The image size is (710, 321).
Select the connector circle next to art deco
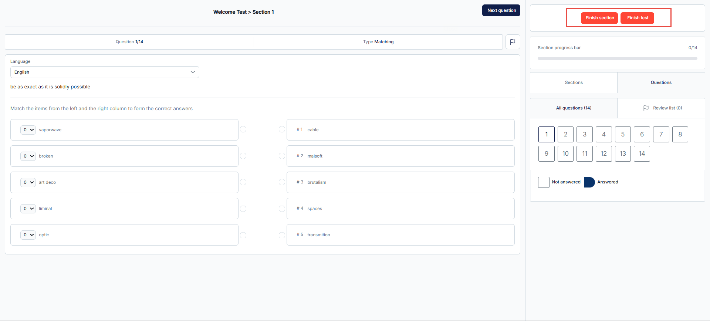click(x=243, y=182)
